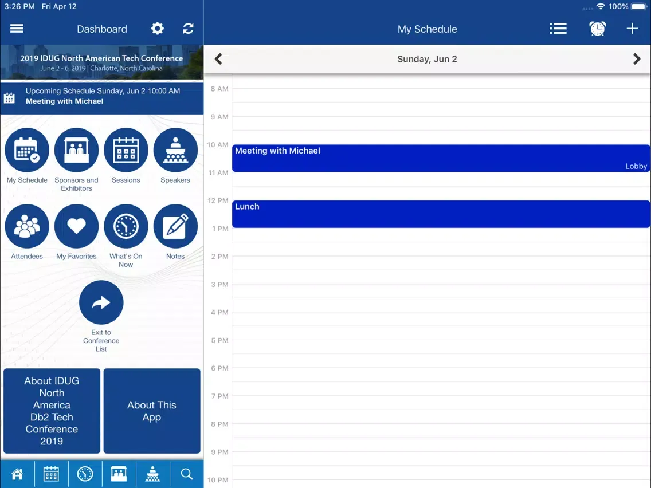Open the My Favorites heart icon
Image resolution: width=651 pixels, height=488 pixels.
[x=76, y=226]
